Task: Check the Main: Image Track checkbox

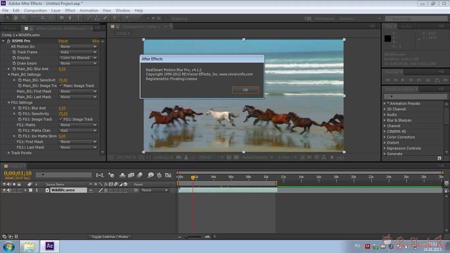Action: (61, 85)
